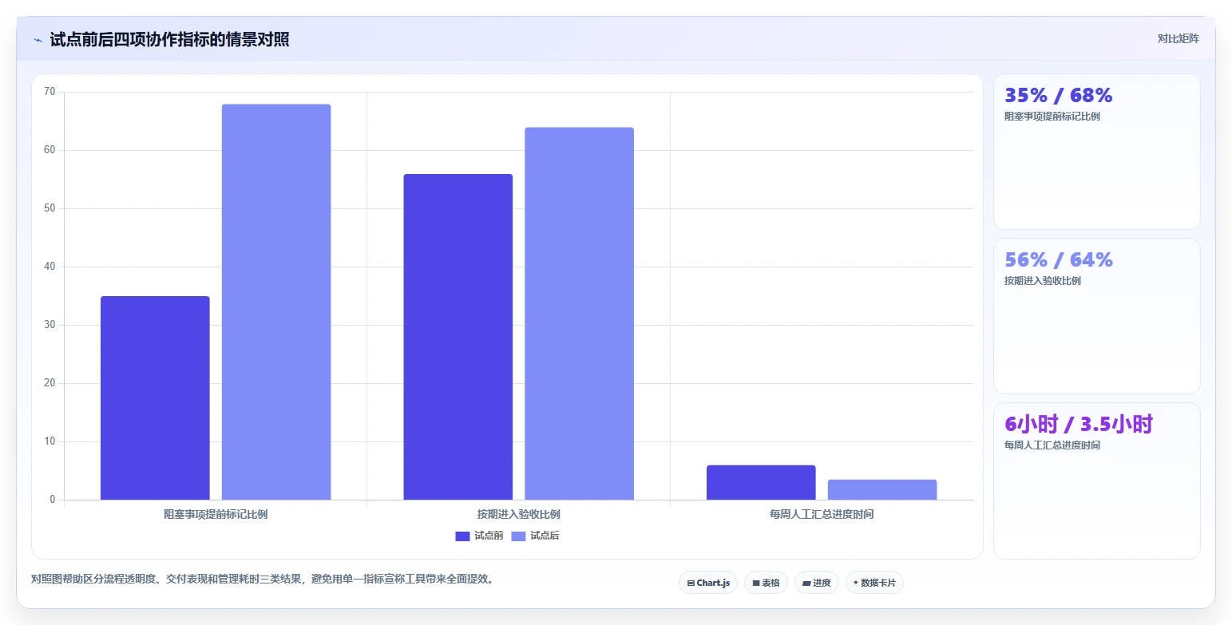The height and width of the screenshot is (625, 1232).
Task: Click the x-axis label 阻塞事项提前标记比例
Action: coord(216,514)
